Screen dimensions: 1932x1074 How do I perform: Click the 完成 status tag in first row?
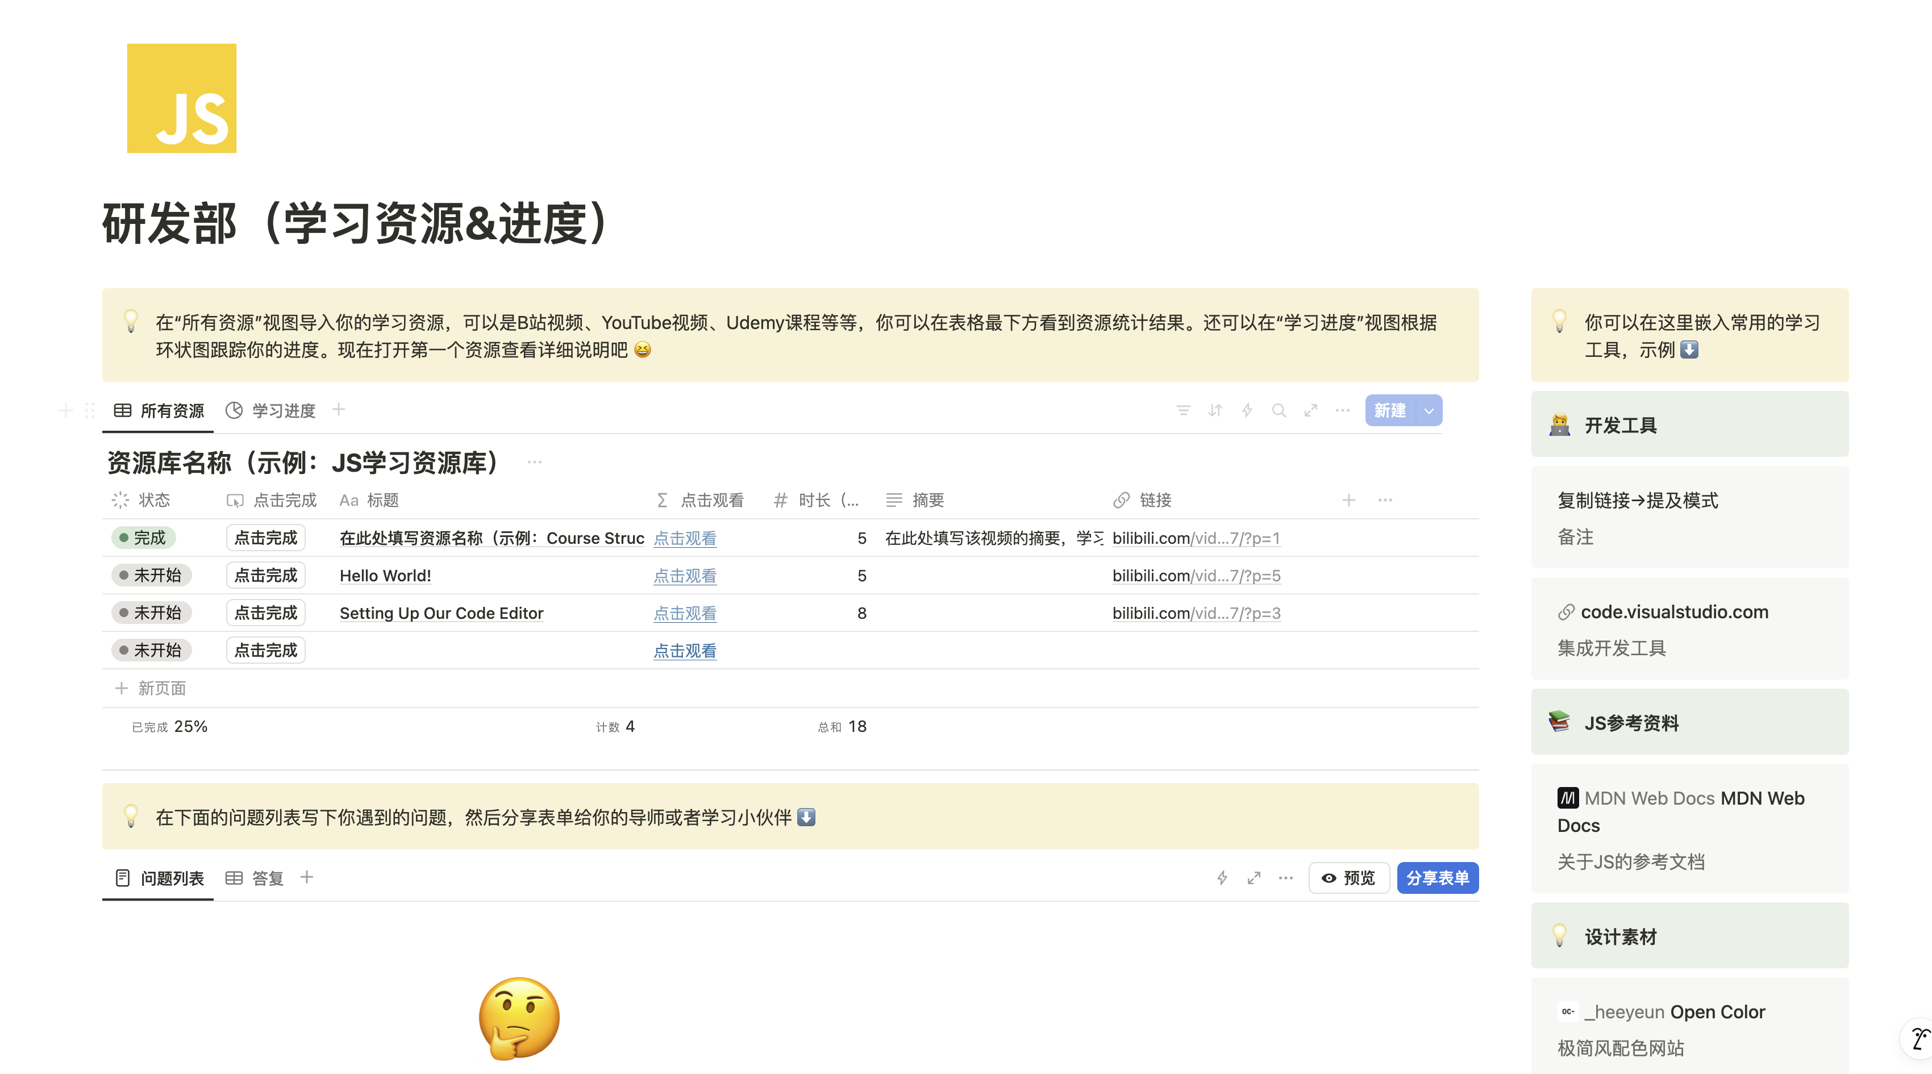tap(143, 538)
